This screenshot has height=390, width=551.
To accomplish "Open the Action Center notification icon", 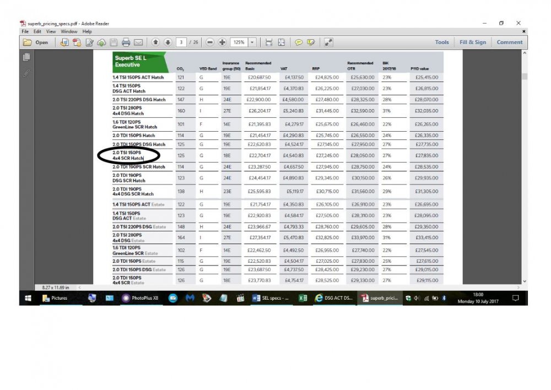I will click(515, 299).
